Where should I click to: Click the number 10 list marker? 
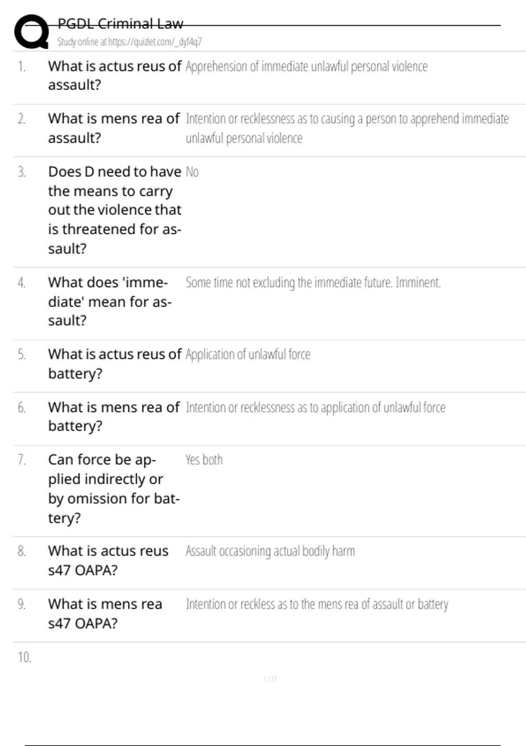click(25, 657)
